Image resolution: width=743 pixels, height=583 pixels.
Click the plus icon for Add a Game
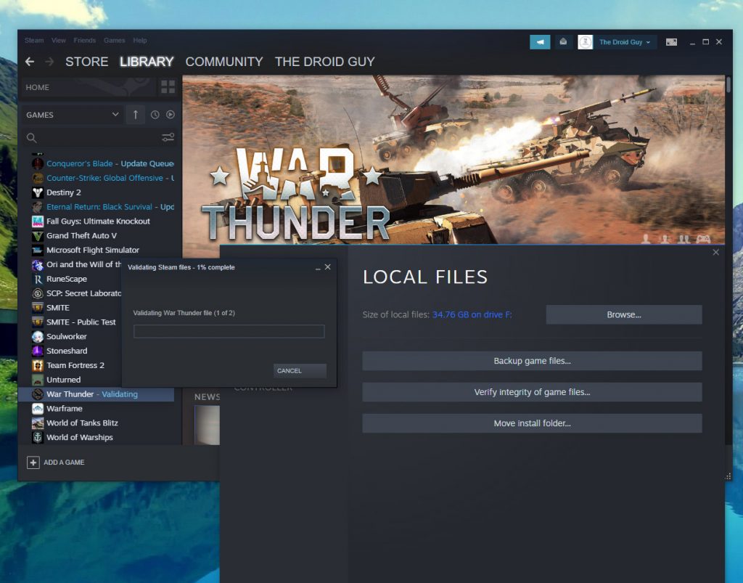[33, 462]
